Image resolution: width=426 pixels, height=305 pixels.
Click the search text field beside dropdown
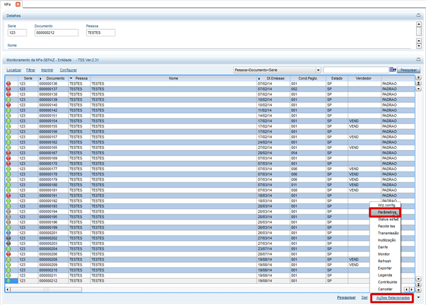click(x=355, y=70)
